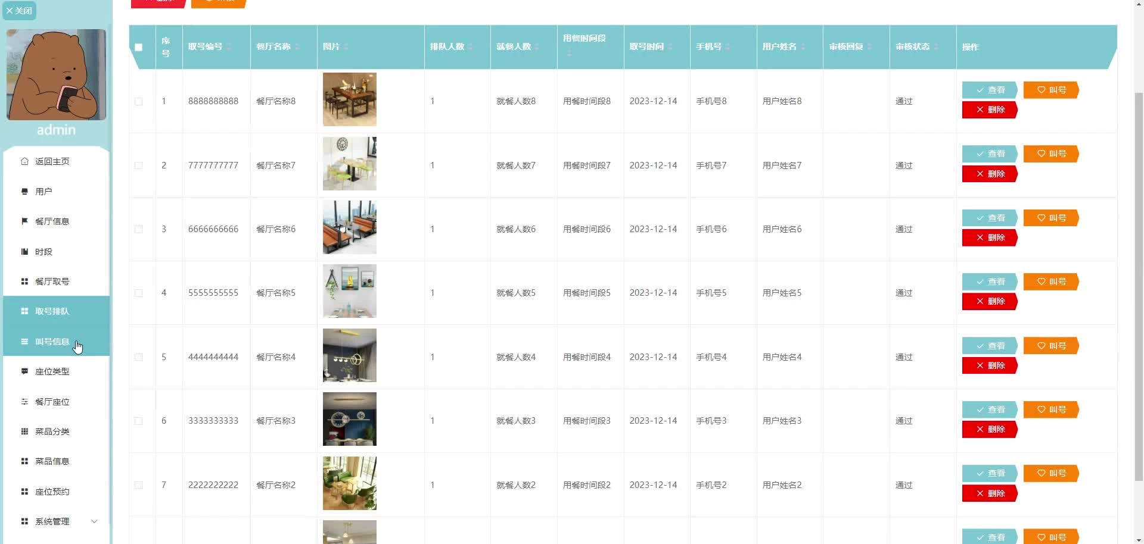Sort by the 取号编号 column sort arrows

point(229,46)
